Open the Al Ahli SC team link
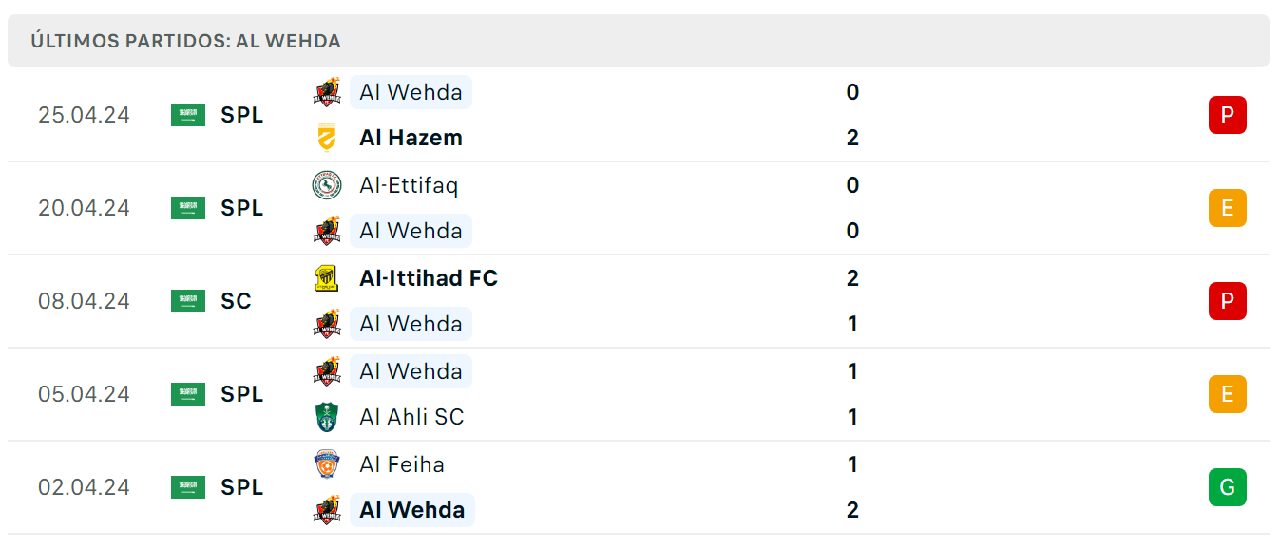The image size is (1280, 548). point(411,417)
